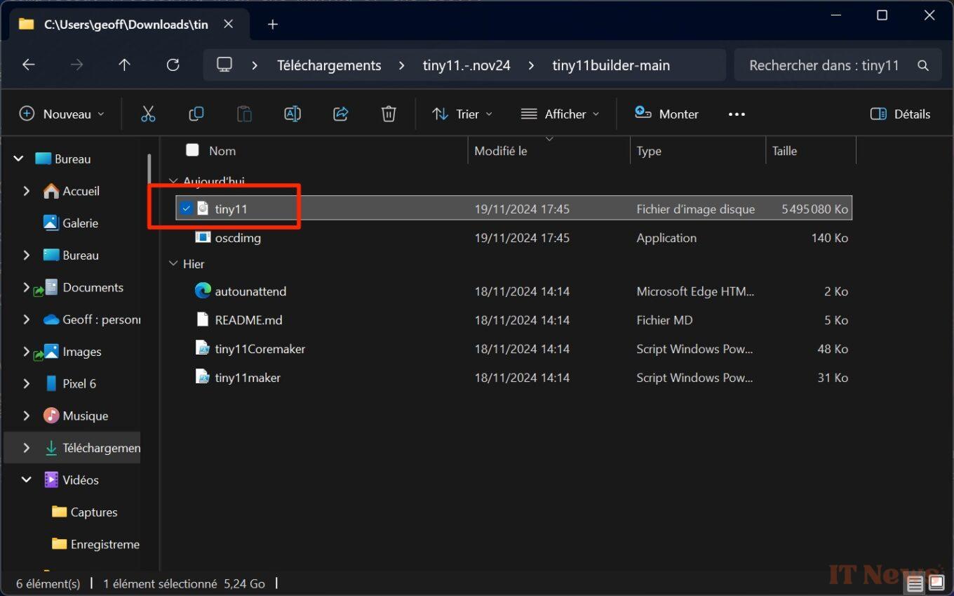The height and width of the screenshot is (596, 954).
Task: Open the ellipsis "See more" menu
Action: tap(737, 114)
